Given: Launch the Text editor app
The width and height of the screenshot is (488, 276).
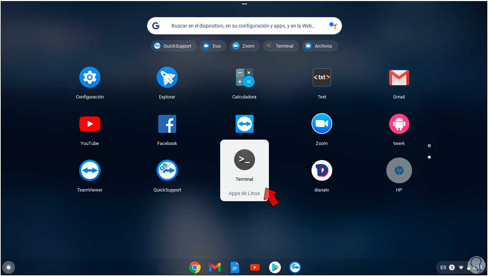Looking at the screenshot, I should 322,77.
